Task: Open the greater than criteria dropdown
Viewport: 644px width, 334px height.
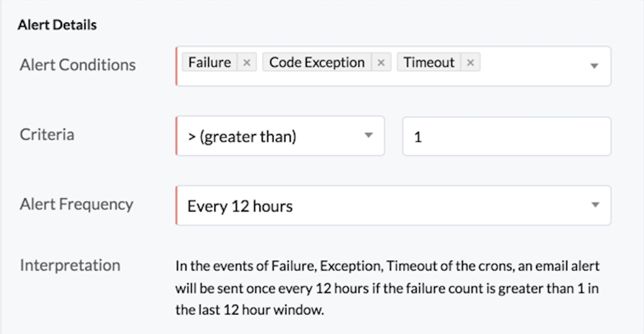Action: (369, 135)
